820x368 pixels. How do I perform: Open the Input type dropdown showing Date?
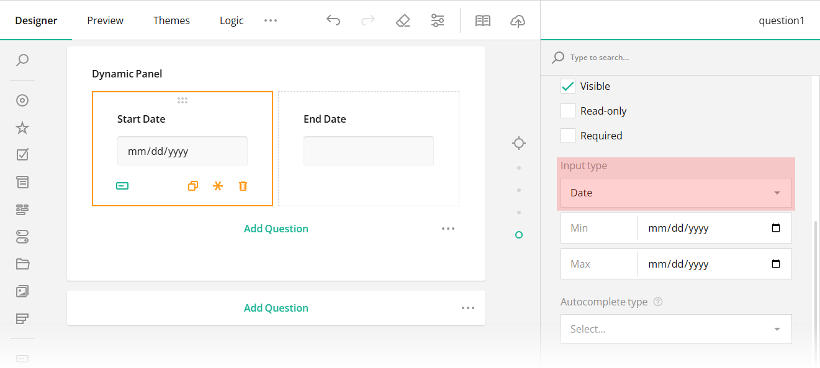675,193
